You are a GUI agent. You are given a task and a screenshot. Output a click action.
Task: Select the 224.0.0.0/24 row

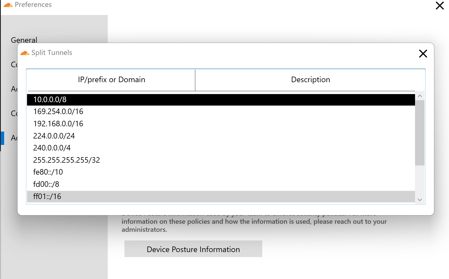pyautogui.click(x=111, y=136)
